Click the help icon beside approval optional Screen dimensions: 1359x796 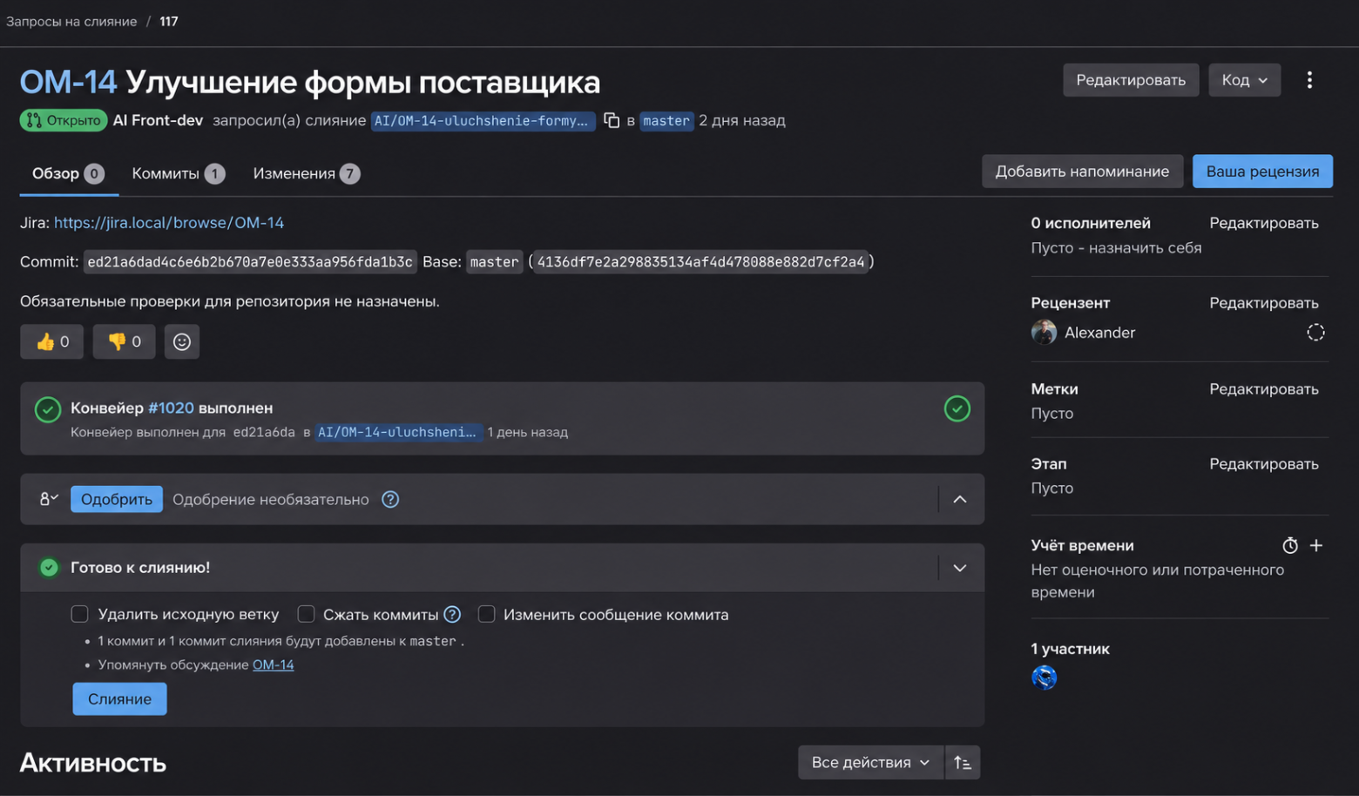[390, 499]
